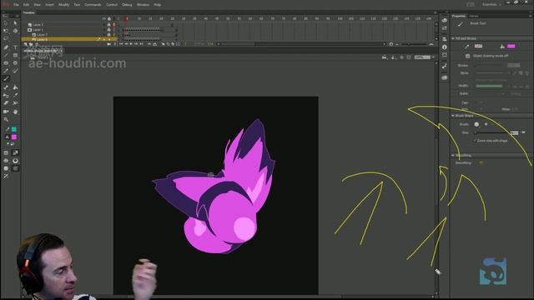Click the brush Size value field
This screenshot has width=534, height=300.
pyautogui.click(x=515, y=132)
